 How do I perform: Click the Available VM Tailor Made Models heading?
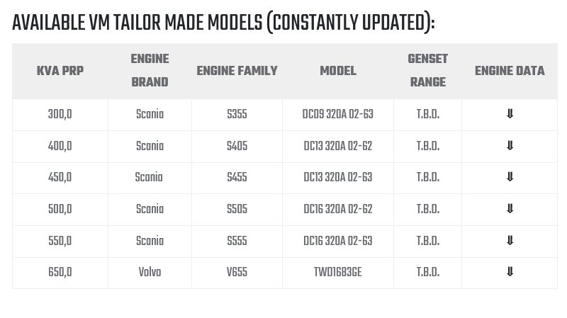(223, 23)
